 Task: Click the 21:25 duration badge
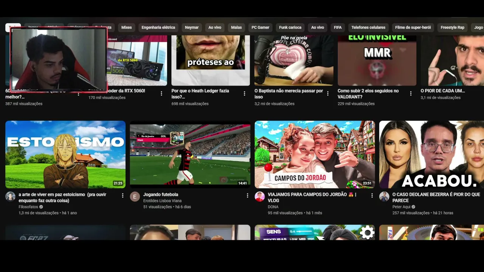pyautogui.click(x=118, y=183)
